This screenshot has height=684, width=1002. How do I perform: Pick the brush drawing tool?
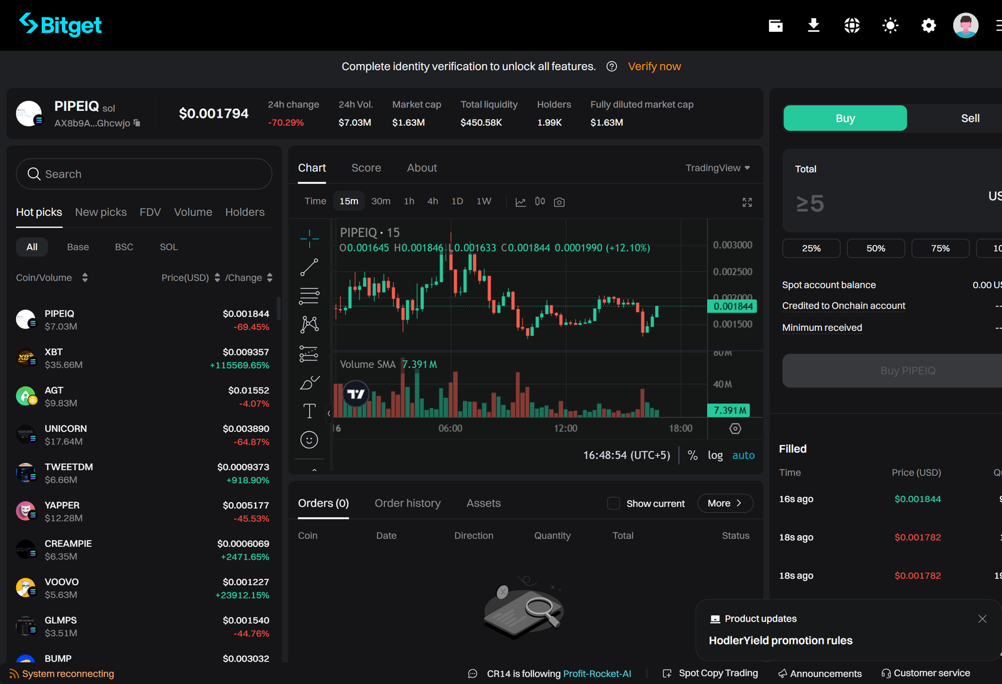[309, 382]
